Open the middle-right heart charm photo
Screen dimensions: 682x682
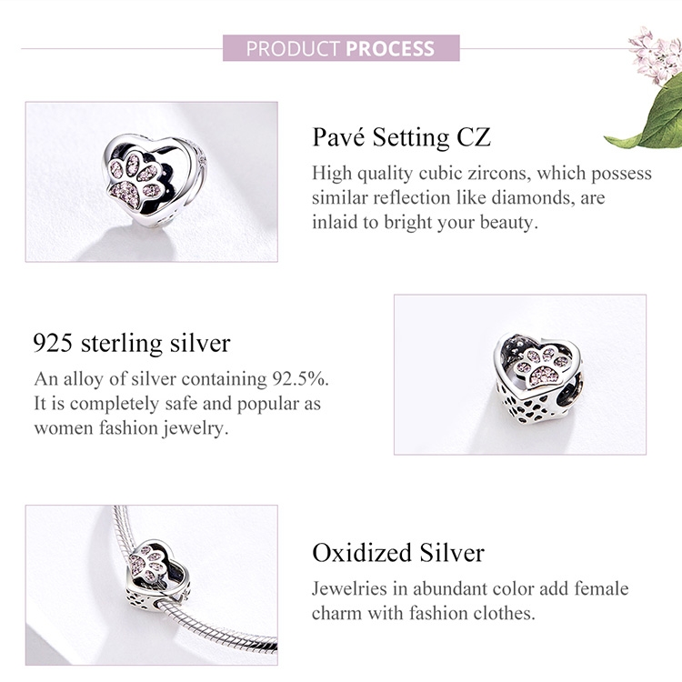coord(519,374)
